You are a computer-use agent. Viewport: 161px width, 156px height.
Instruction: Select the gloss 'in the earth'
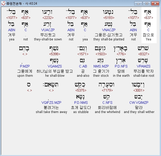pos(121,76)
